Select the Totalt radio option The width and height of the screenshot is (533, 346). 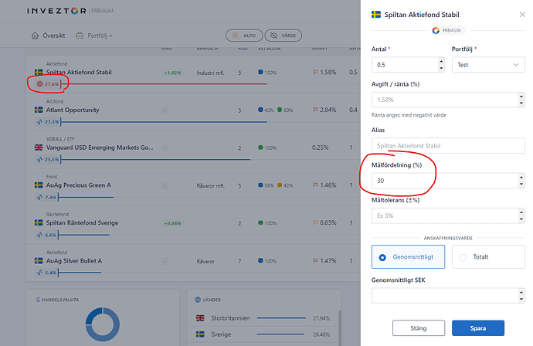(x=463, y=256)
